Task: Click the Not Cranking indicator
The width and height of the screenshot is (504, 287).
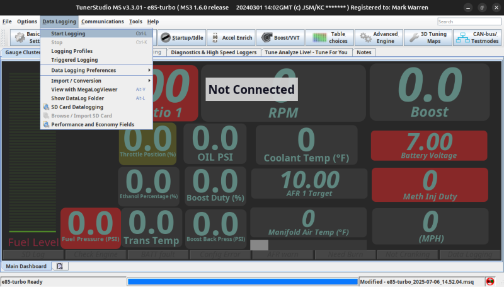Action: [x=408, y=254]
